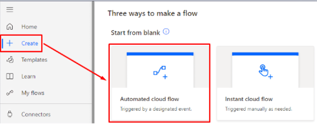The width and height of the screenshot is (317, 127).
Task: Select Create in the sidebar
Action: pyautogui.click(x=30, y=43)
